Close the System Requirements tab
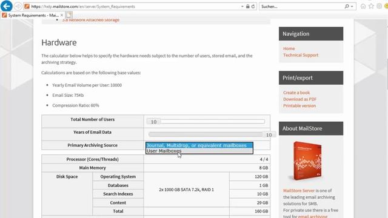This screenshot has width=388, height=218. click(x=62, y=15)
